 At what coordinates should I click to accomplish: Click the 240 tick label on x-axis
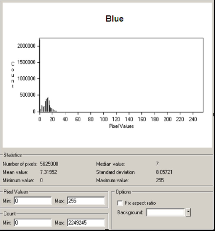pyautogui.click(x=193, y=119)
